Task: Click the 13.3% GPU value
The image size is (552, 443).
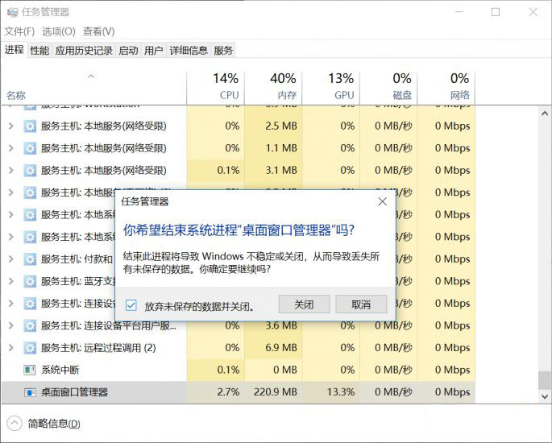Action: pos(341,392)
